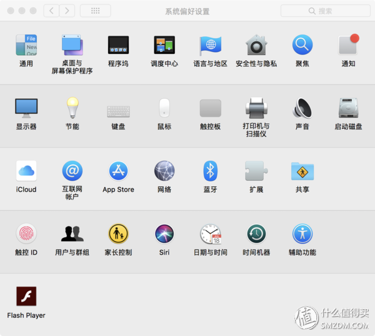The width and height of the screenshot is (375, 336).
Task: Minimize the 系统偏好设置 window
Action: (x=22, y=11)
